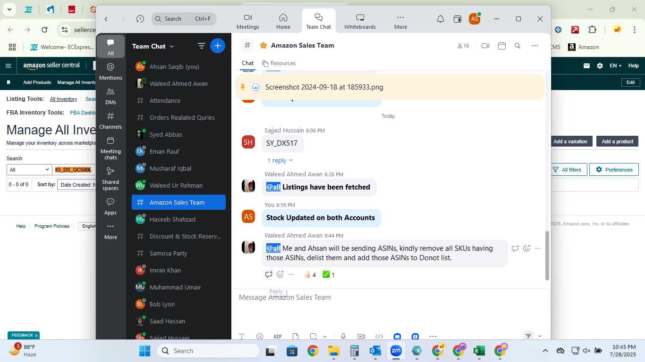Add emoji reaction below ASINs message

point(280,274)
